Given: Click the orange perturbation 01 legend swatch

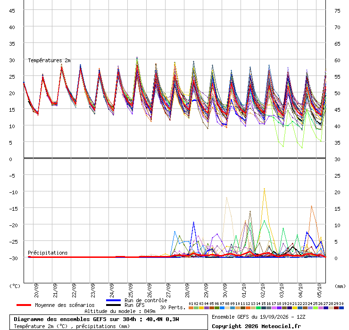Looking at the screenshot, I should (x=191, y=308).
